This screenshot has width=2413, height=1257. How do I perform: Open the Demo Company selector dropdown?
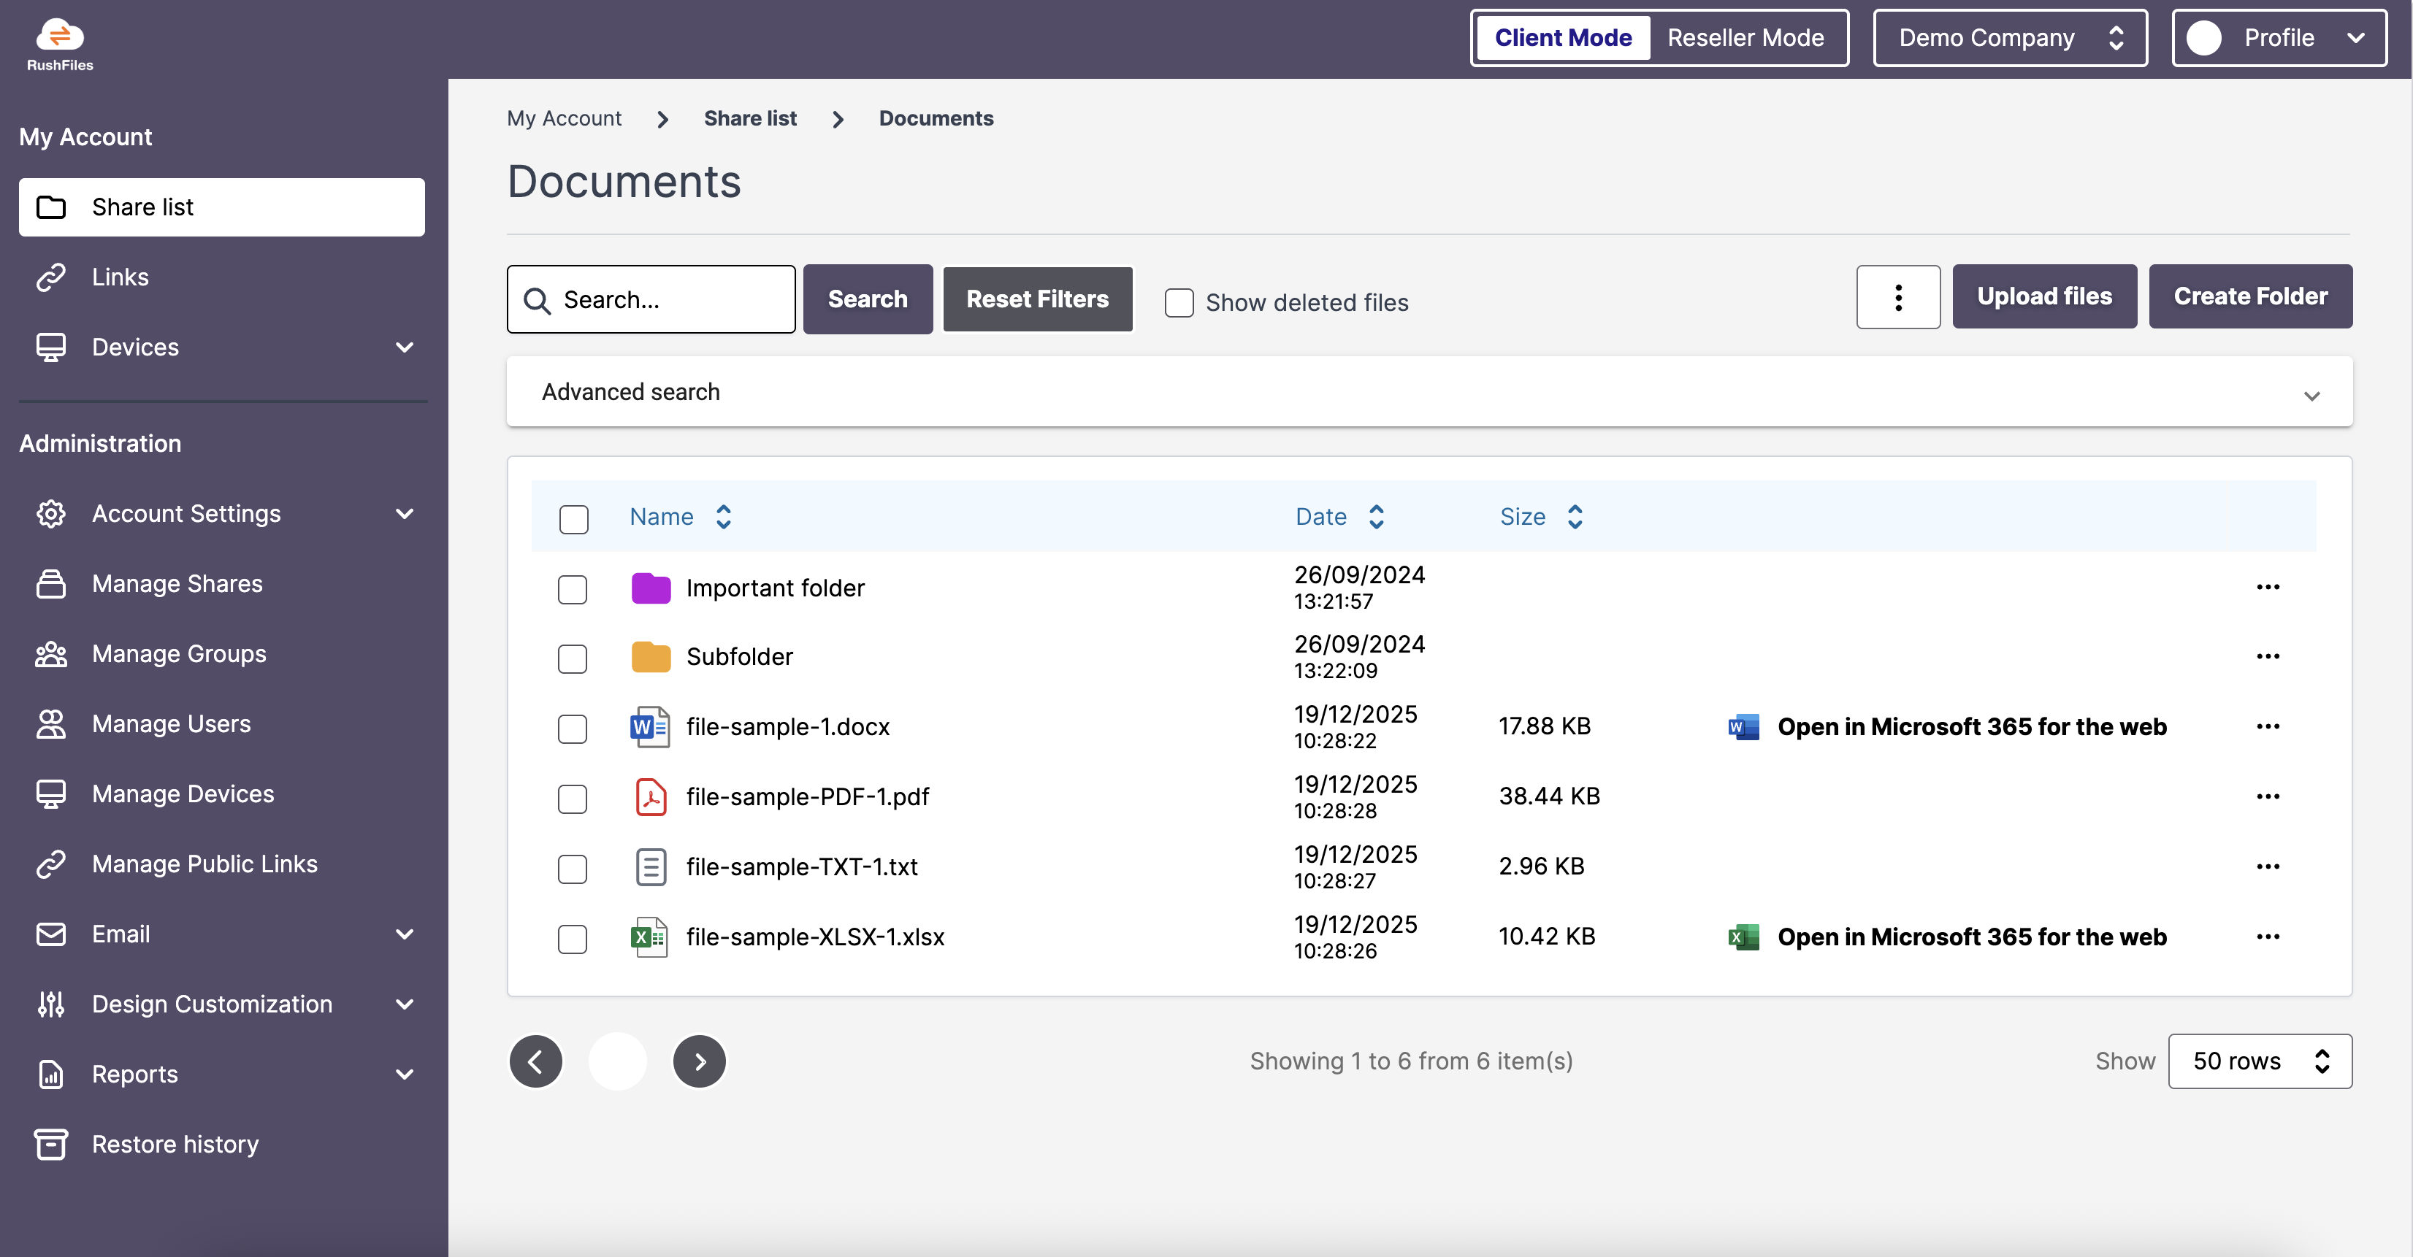[x=2009, y=39]
